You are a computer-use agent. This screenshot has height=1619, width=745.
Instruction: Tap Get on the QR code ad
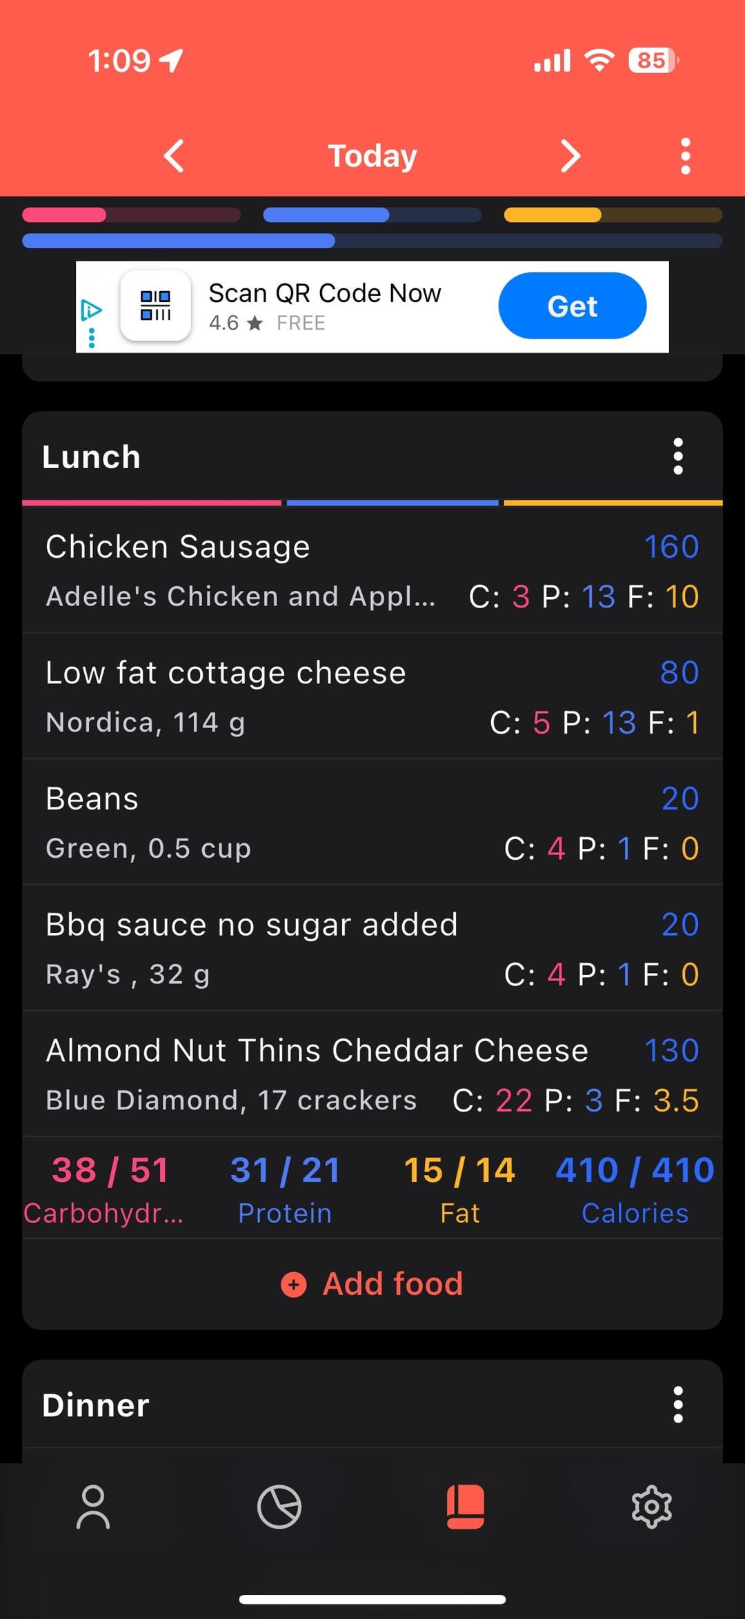[572, 306]
